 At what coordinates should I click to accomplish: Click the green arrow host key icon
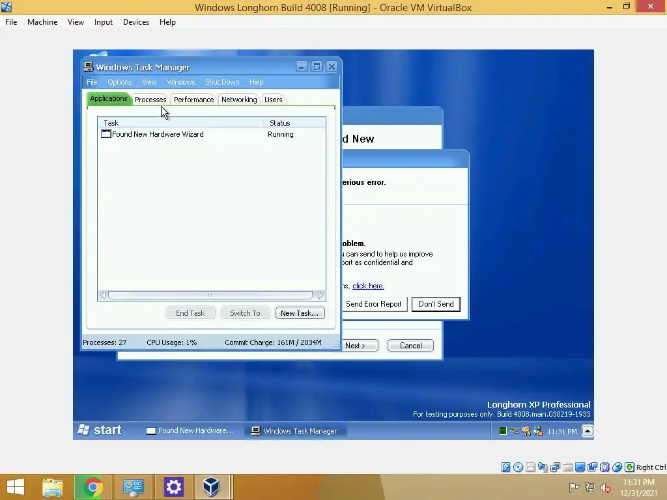(629, 467)
